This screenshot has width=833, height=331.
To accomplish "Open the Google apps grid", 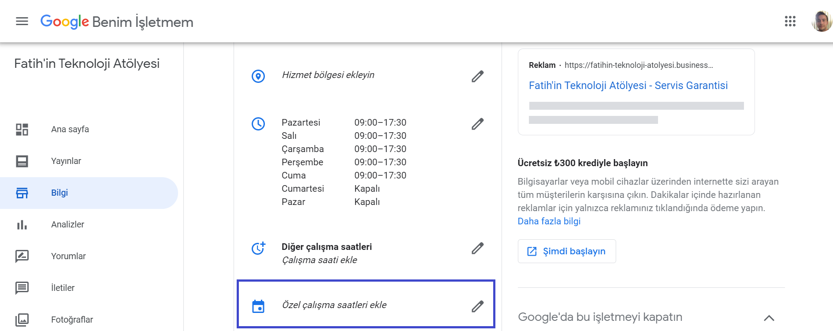I will [790, 21].
